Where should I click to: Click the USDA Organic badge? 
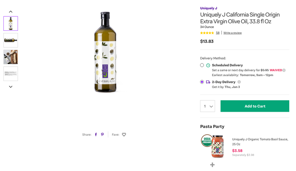(206, 141)
